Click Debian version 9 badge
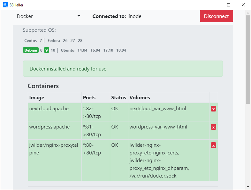Image resolution: width=251 pixels, height=190 pixels. click(x=47, y=50)
